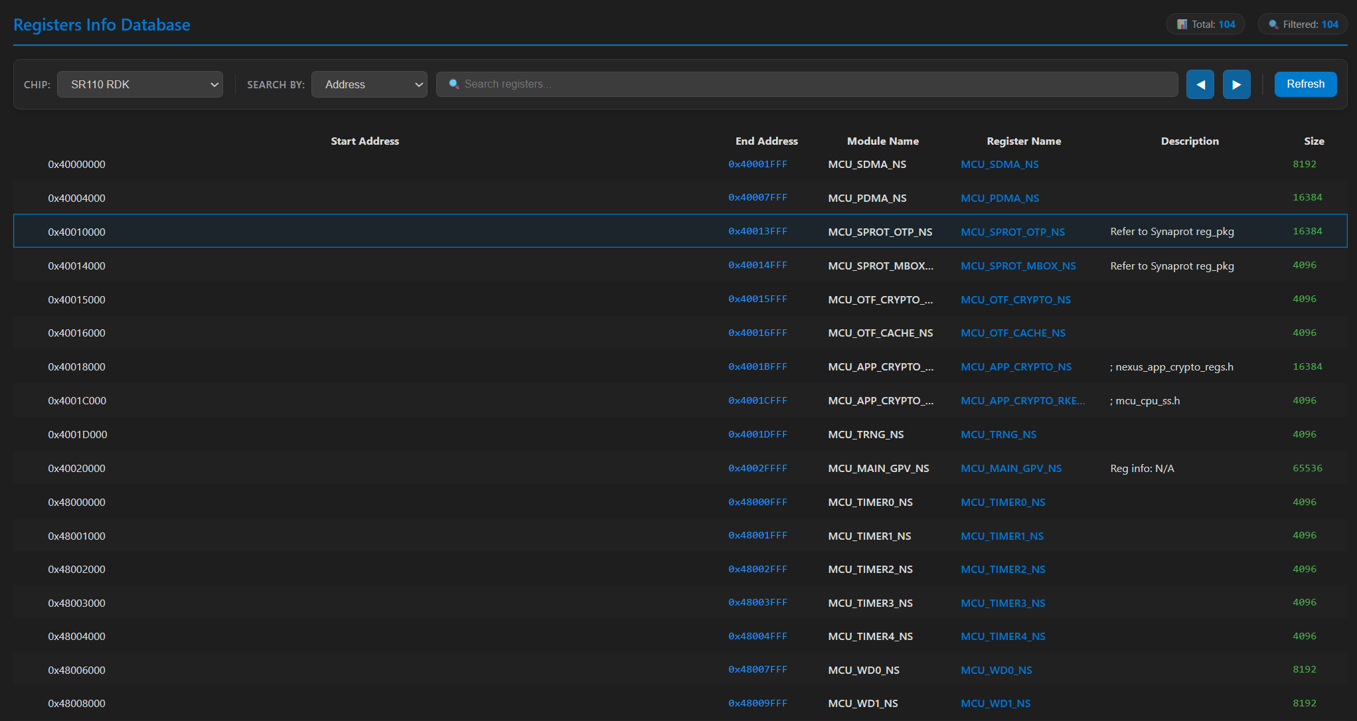Open the MCU_SDMA_NS register link
Viewport: 1357px width, 721px height.
[1000, 164]
